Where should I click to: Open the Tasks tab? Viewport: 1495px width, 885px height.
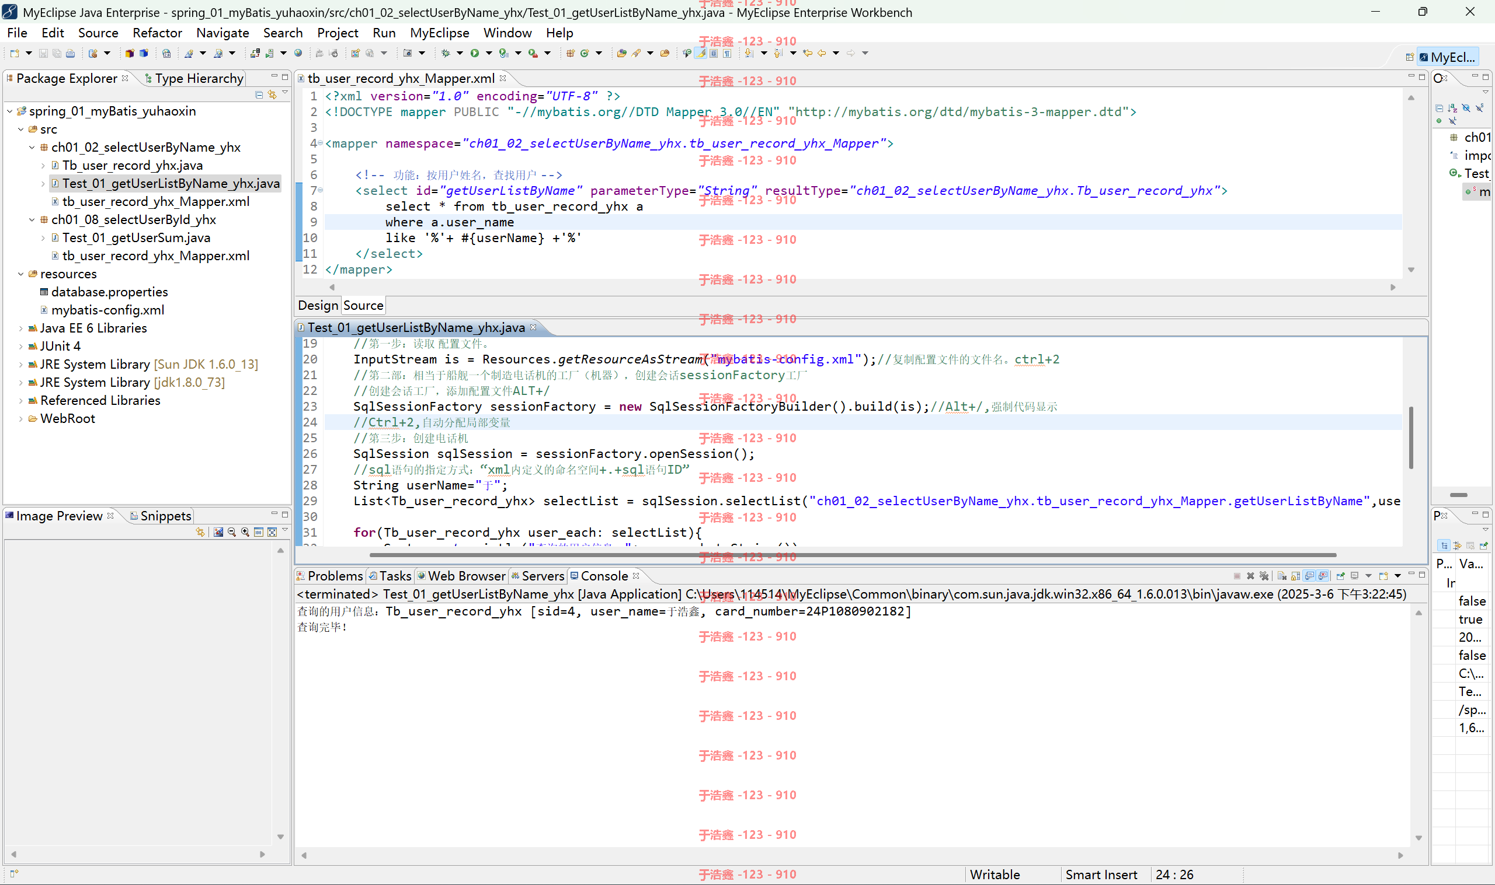pyautogui.click(x=390, y=576)
